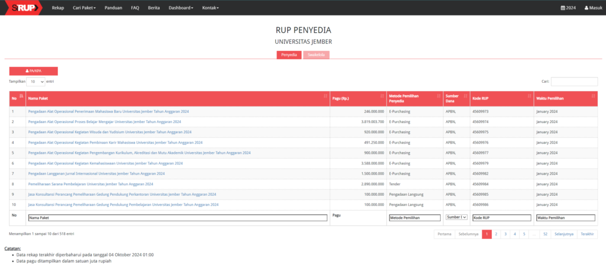Go to page 4 of results

[514, 234]
